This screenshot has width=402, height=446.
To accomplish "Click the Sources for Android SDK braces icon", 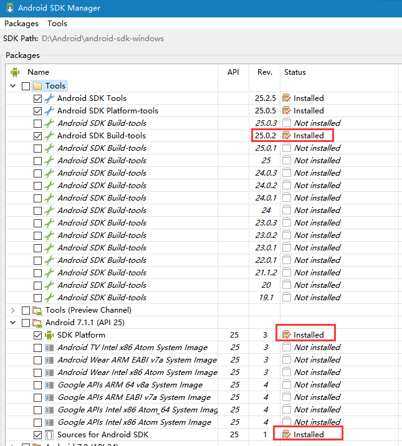I will pos(49,434).
